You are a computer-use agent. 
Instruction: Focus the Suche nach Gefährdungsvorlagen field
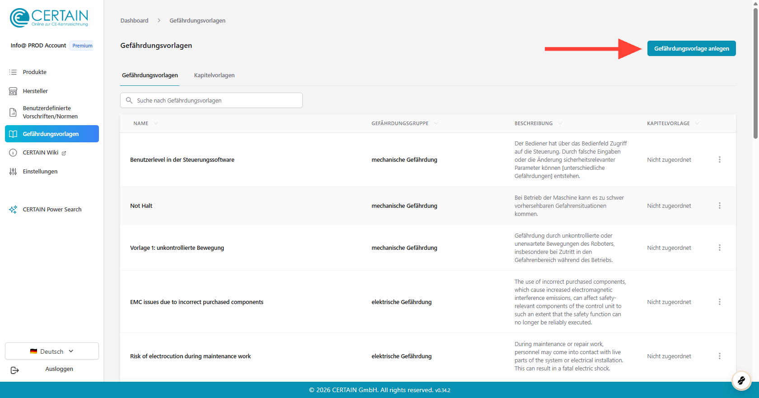coord(211,100)
